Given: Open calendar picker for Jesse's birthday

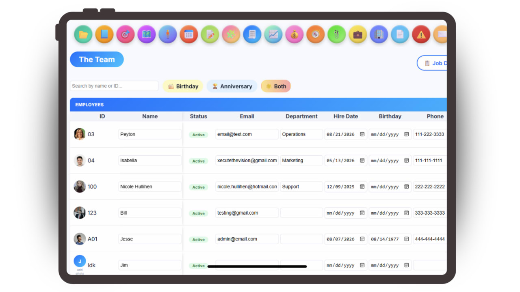Looking at the screenshot, I should [406, 239].
